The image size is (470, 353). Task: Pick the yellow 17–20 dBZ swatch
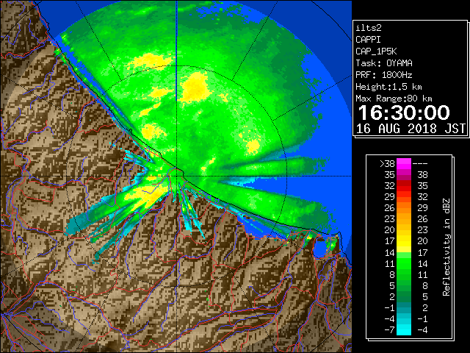point(404,241)
